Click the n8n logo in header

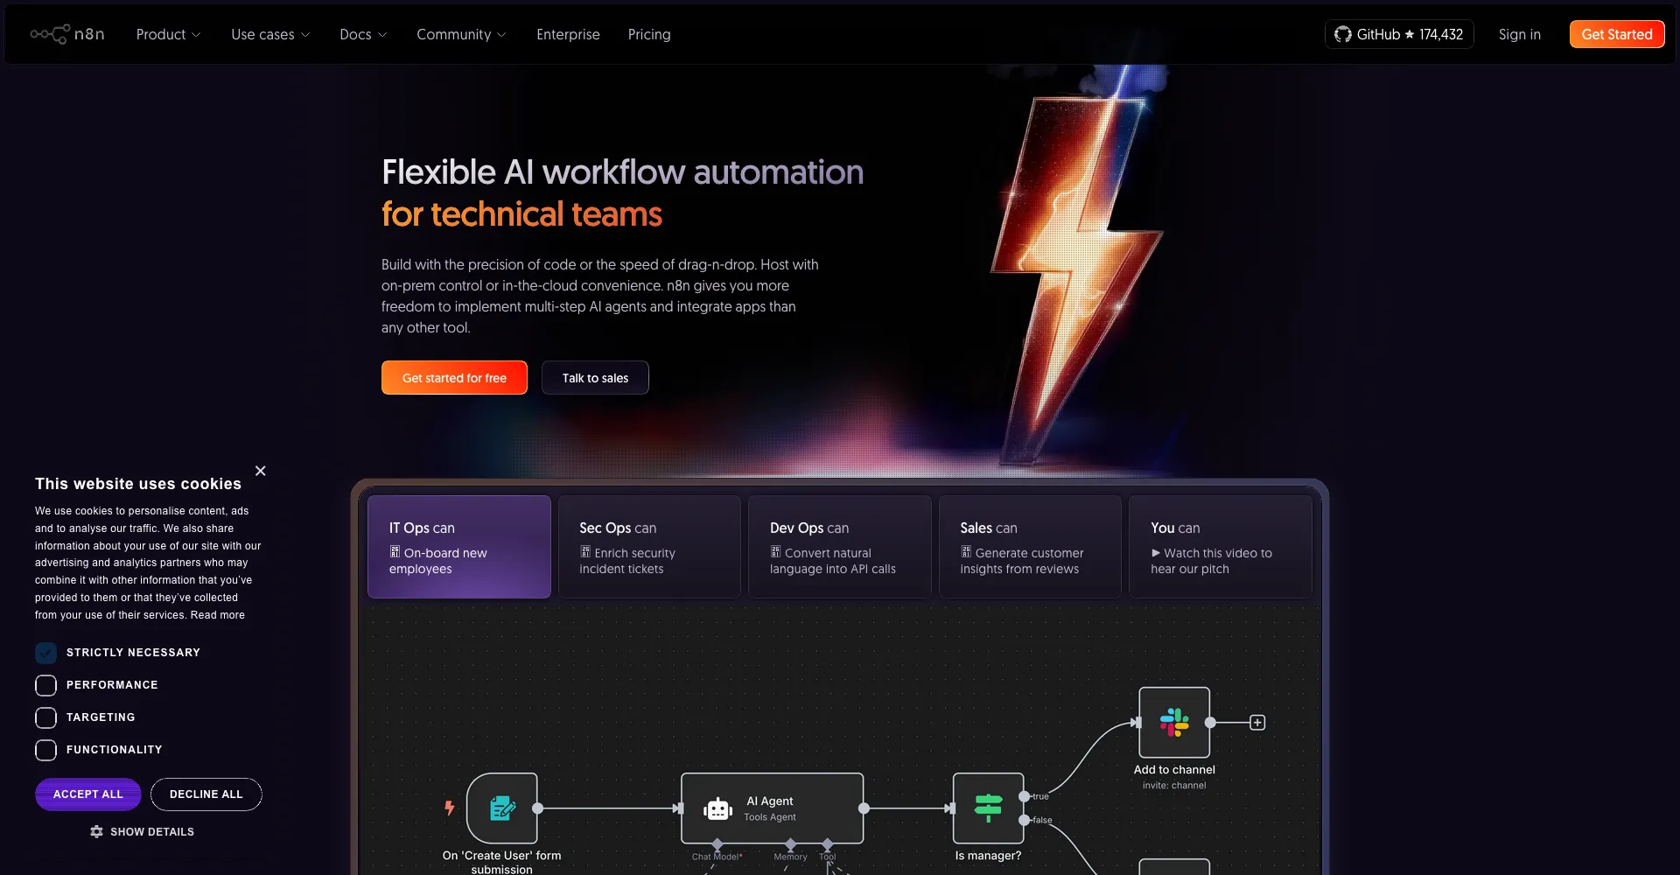(x=67, y=34)
